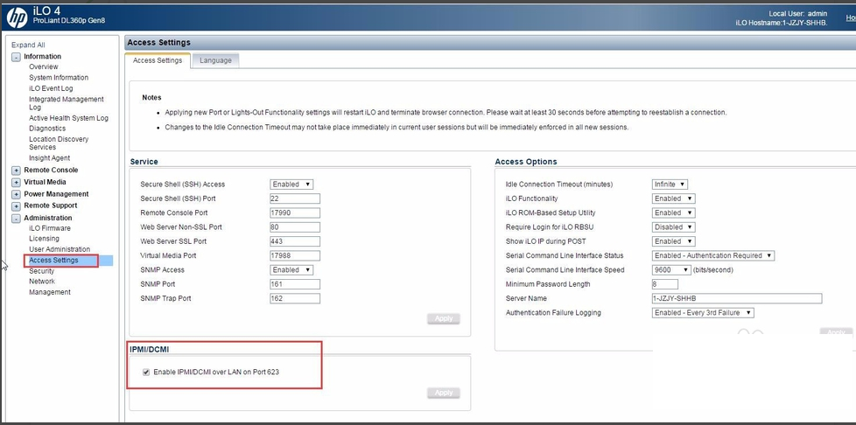Open Idle Connection Timeout dropdown

coord(670,185)
